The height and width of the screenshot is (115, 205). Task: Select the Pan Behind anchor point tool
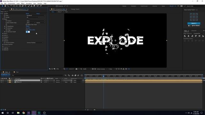pos(17,6)
